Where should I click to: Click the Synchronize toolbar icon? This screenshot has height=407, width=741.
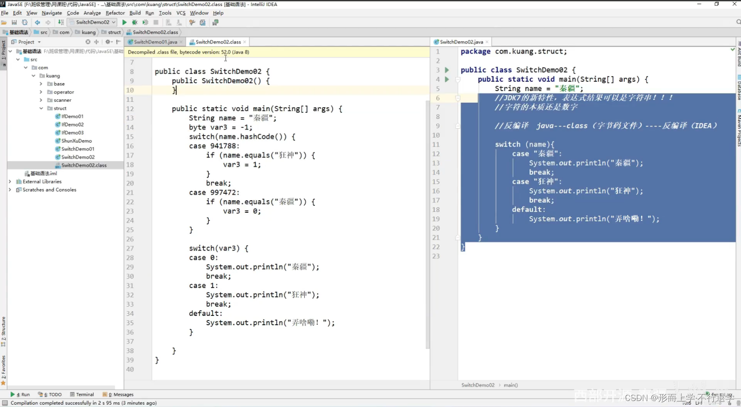click(x=25, y=22)
